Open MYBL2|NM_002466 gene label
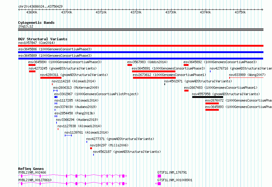The width and height of the screenshot is (272, 187). pyautogui.click(x=32, y=172)
